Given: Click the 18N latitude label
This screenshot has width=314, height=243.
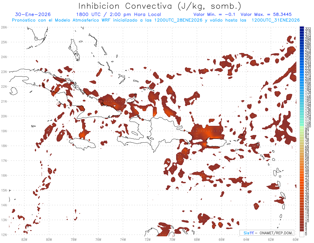Looking at the screenshot, I should (x=4, y=146).
